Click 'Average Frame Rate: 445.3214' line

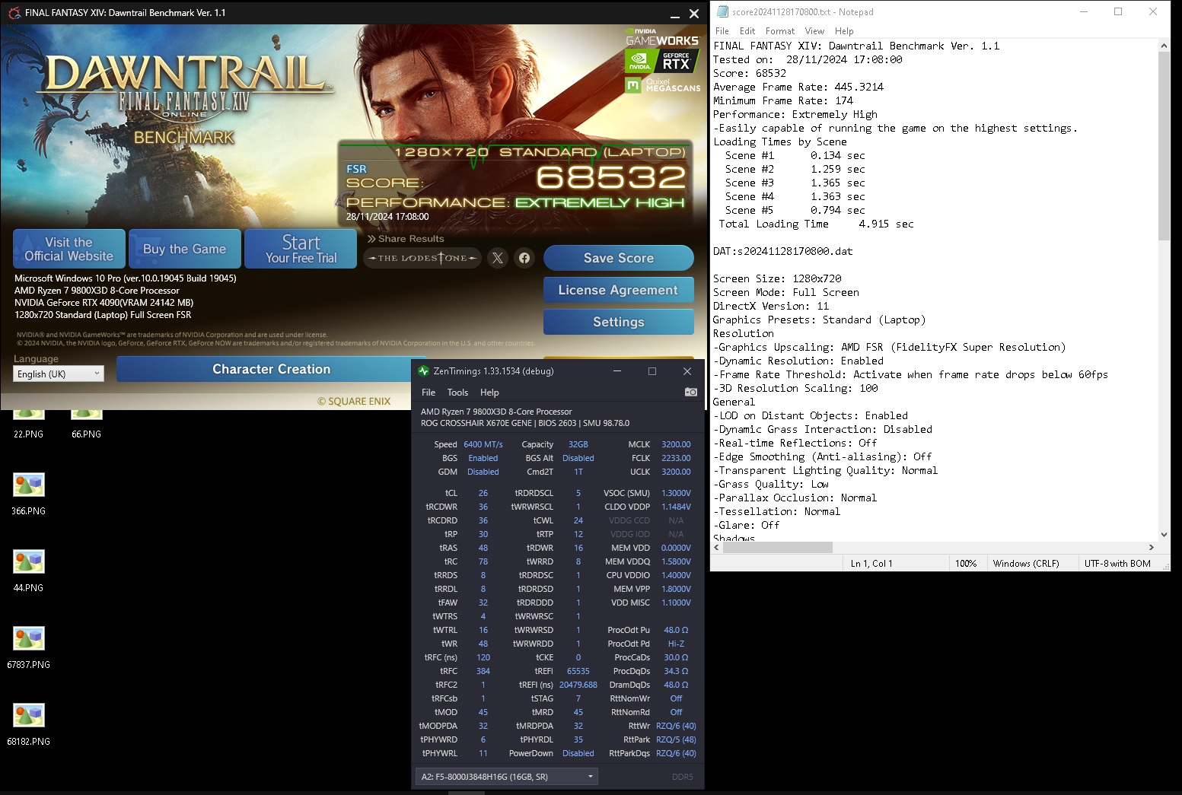[x=798, y=87]
